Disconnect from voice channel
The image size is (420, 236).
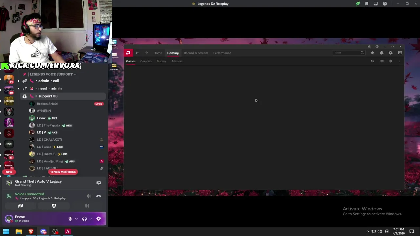(99, 196)
